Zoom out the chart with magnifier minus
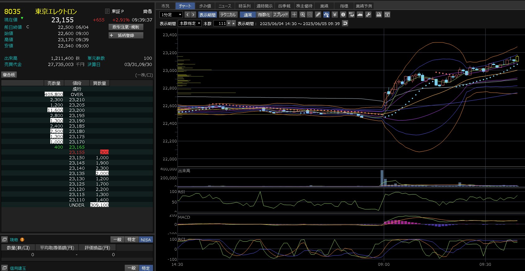 pos(310,15)
